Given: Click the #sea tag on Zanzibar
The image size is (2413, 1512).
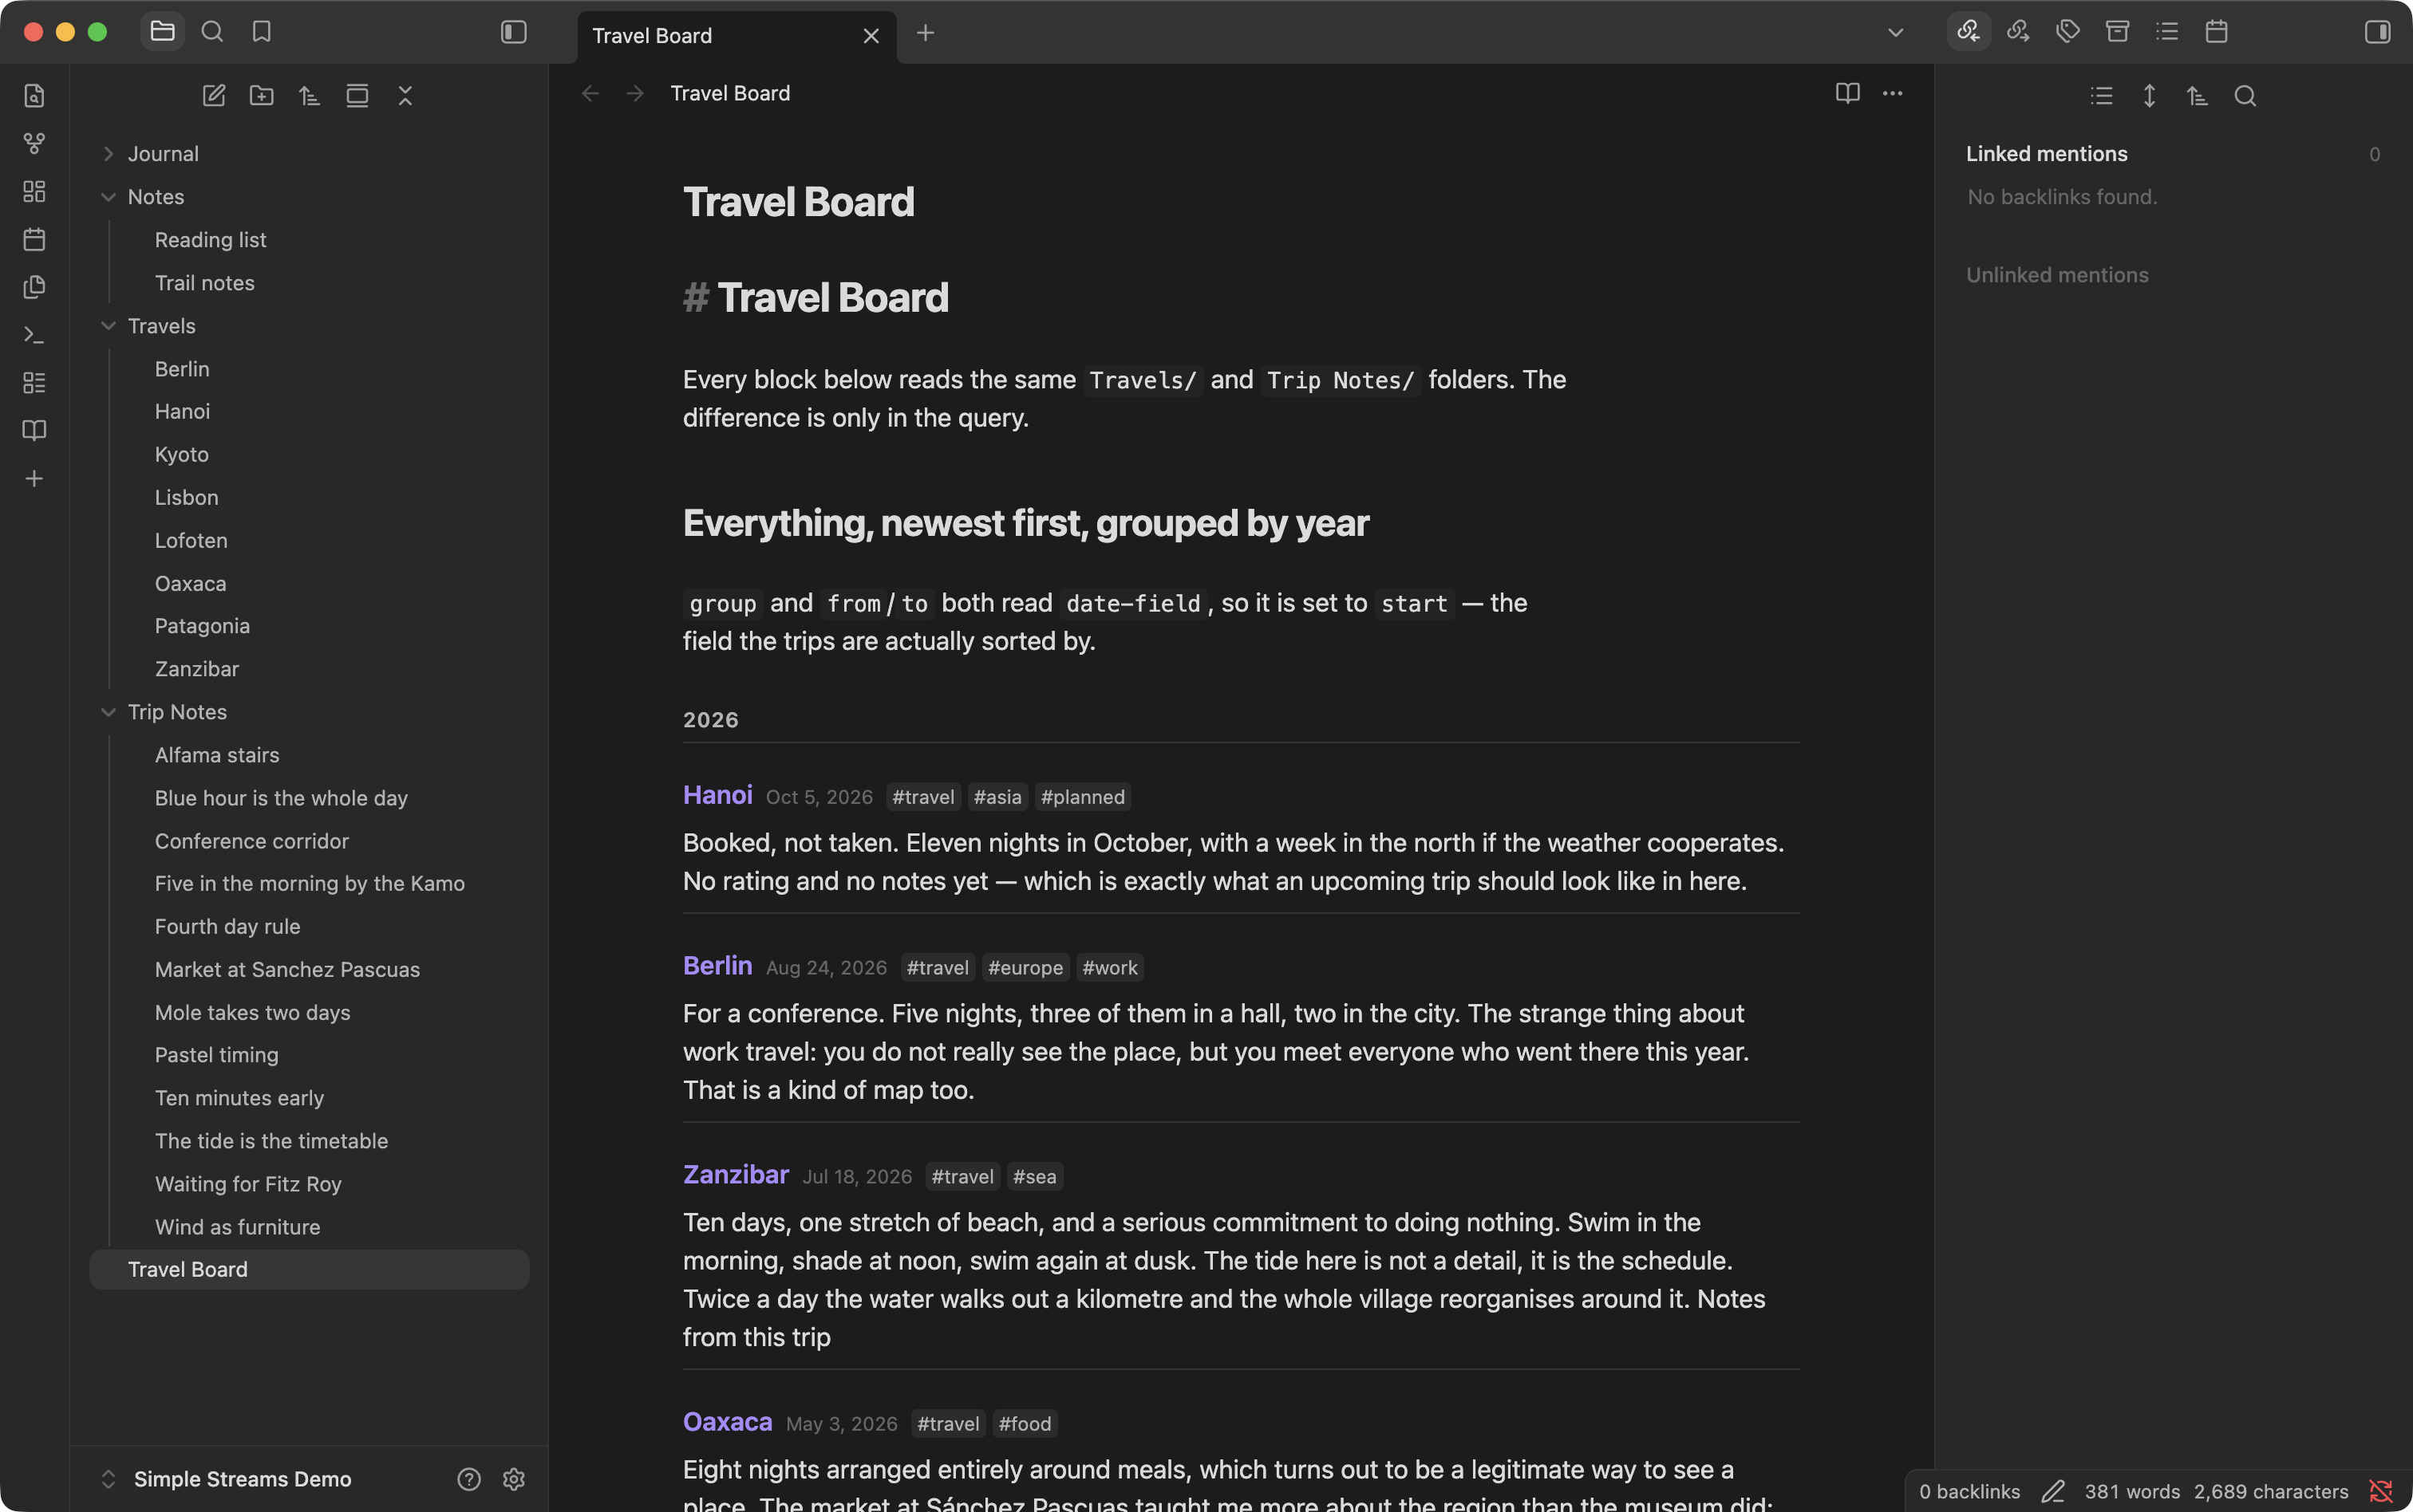Looking at the screenshot, I should pyautogui.click(x=1033, y=1177).
